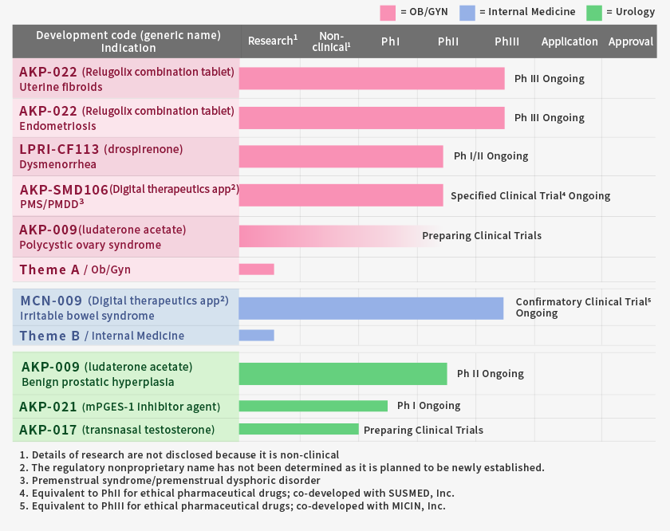Click the AKP-022 Uterine fibroids row label
670x531 pixels.
pos(127,79)
